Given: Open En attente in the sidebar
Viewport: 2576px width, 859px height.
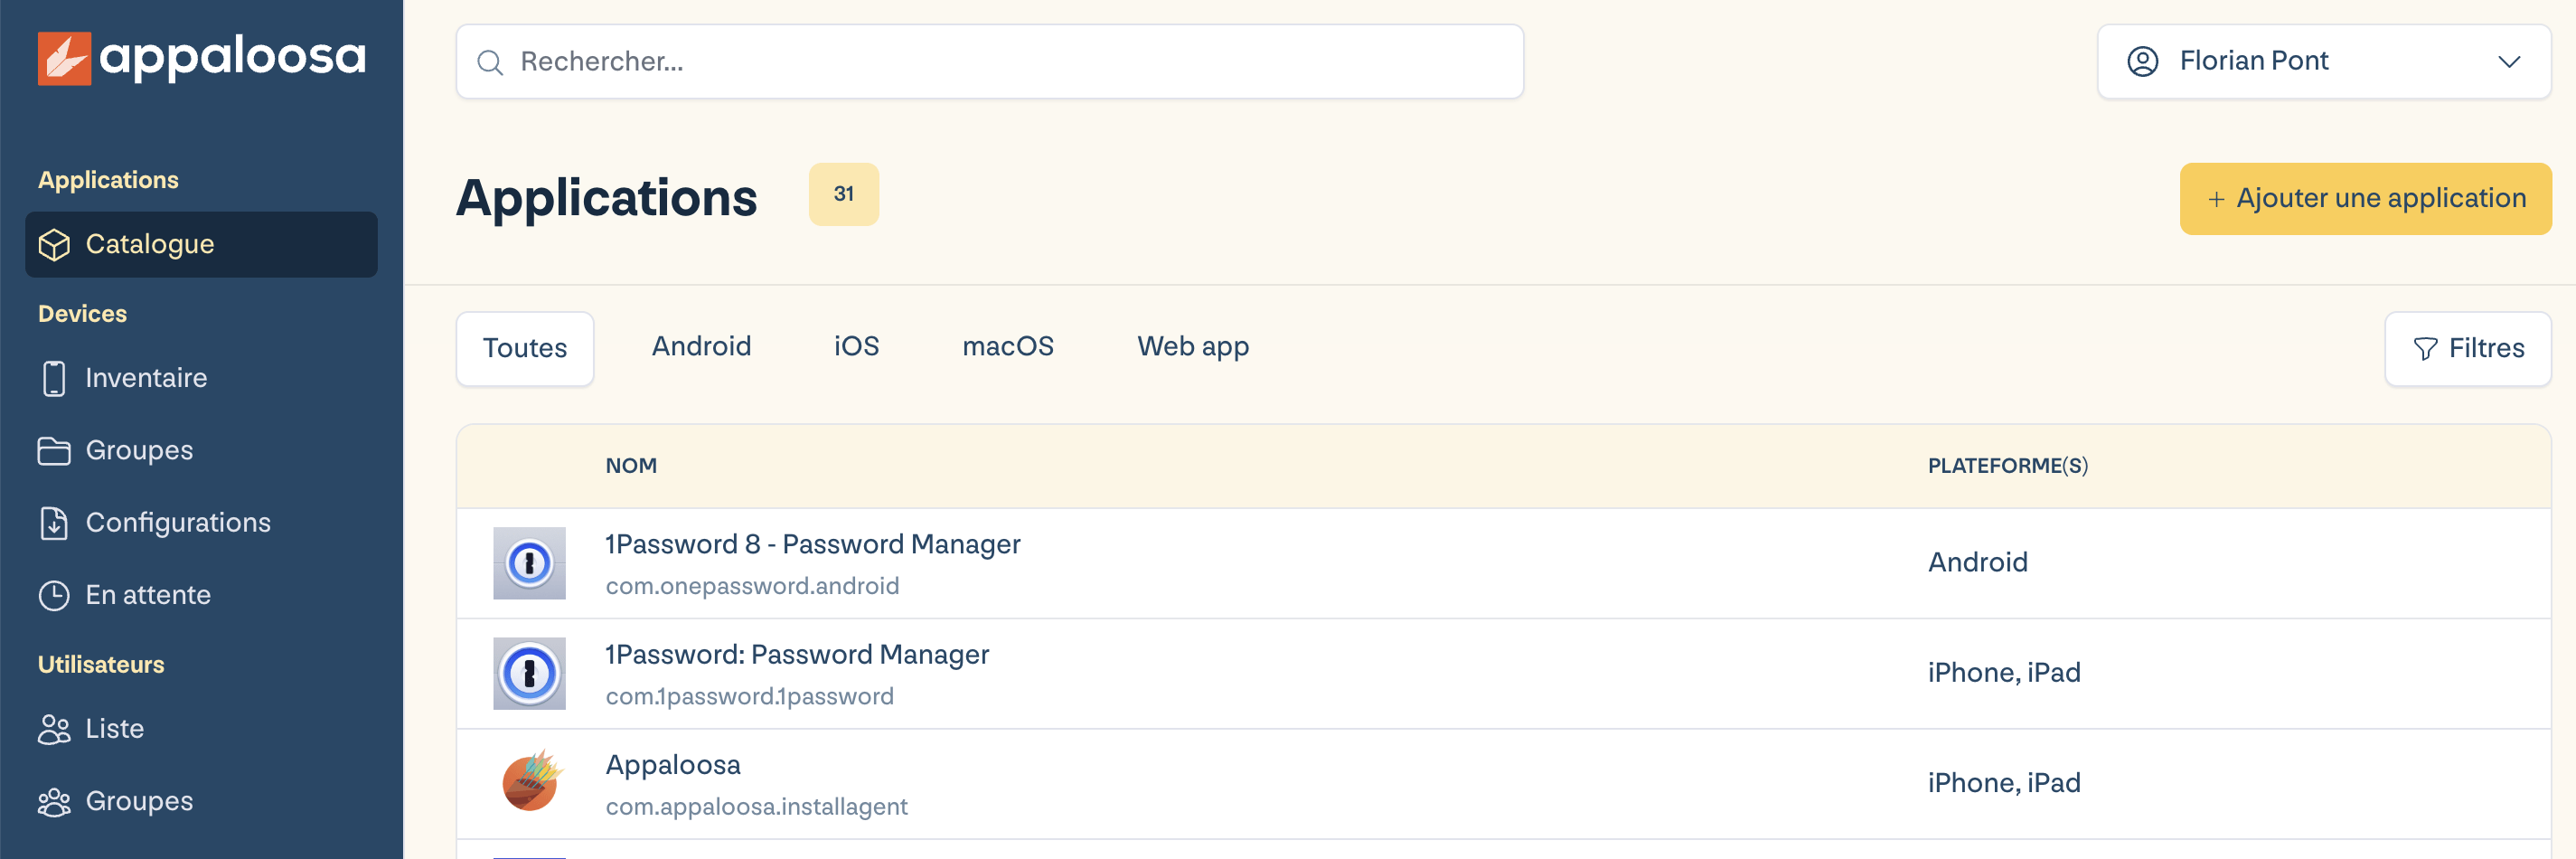Looking at the screenshot, I should pos(201,596).
